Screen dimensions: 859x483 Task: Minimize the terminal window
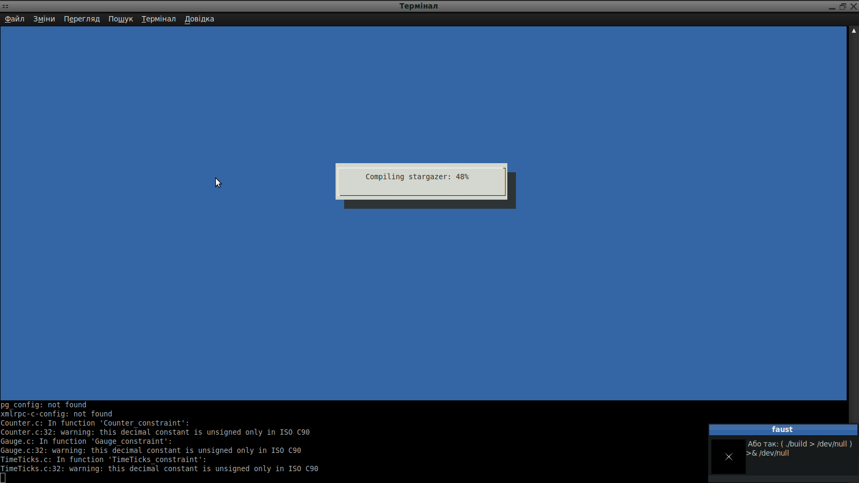click(x=832, y=6)
